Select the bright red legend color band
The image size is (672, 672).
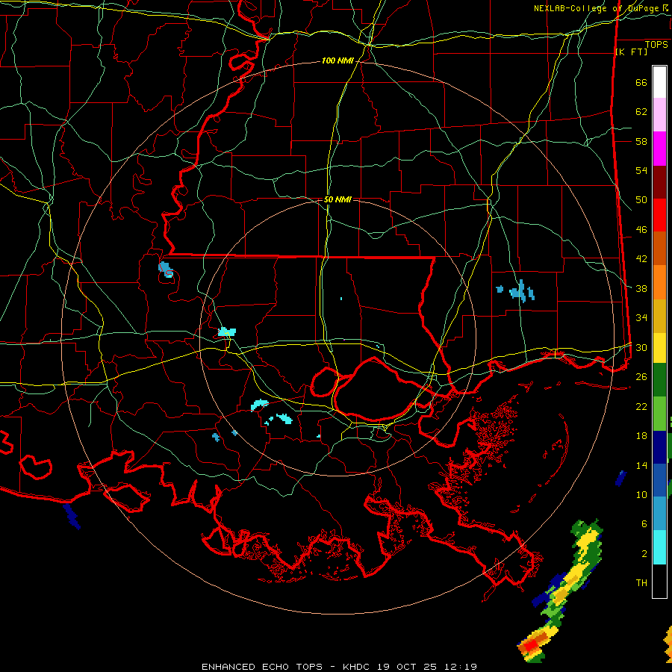click(659, 215)
